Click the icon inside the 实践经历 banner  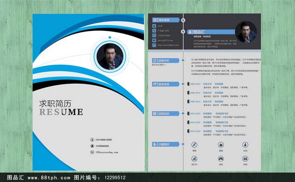coord(155,114)
